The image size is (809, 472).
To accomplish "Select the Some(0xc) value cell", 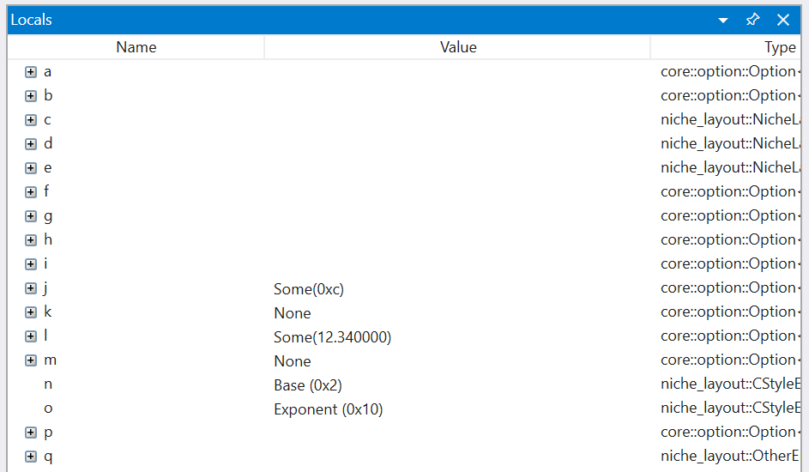I will (309, 289).
